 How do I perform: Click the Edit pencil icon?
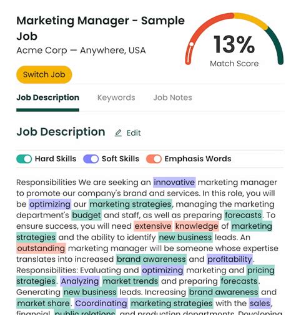click(118, 133)
